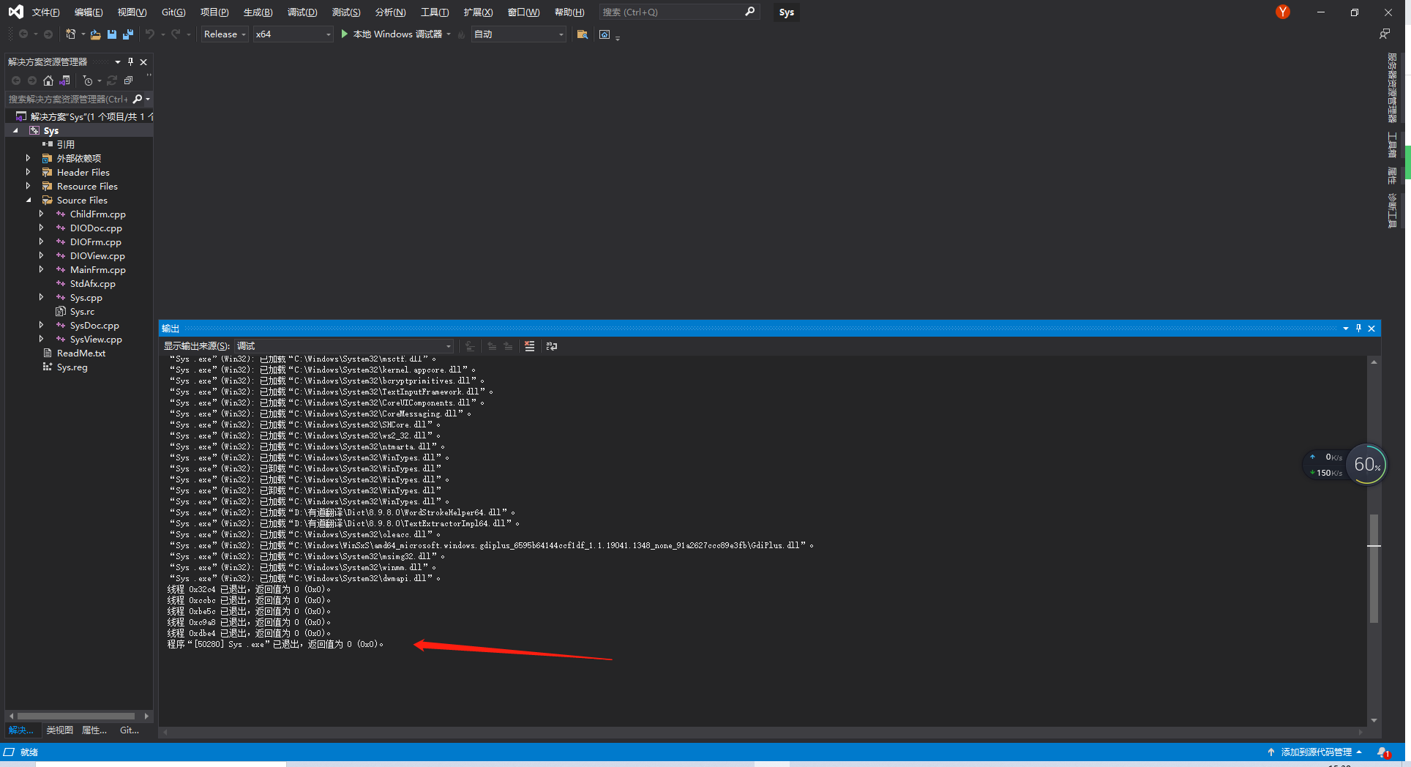1411x767 pixels.
Task: Open the Git(G) menu
Action: click(x=173, y=12)
